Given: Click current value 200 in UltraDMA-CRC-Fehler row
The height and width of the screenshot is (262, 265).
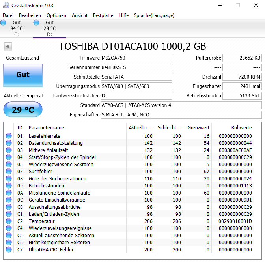Looking at the screenshot, I should (x=148, y=250).
